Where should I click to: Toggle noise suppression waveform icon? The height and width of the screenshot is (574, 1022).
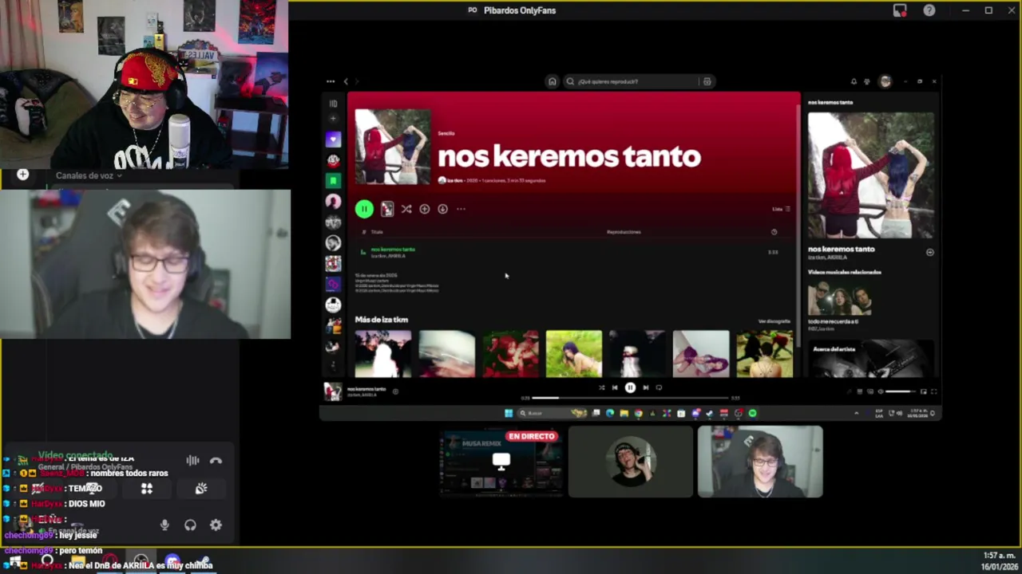[x=192, y=461]
